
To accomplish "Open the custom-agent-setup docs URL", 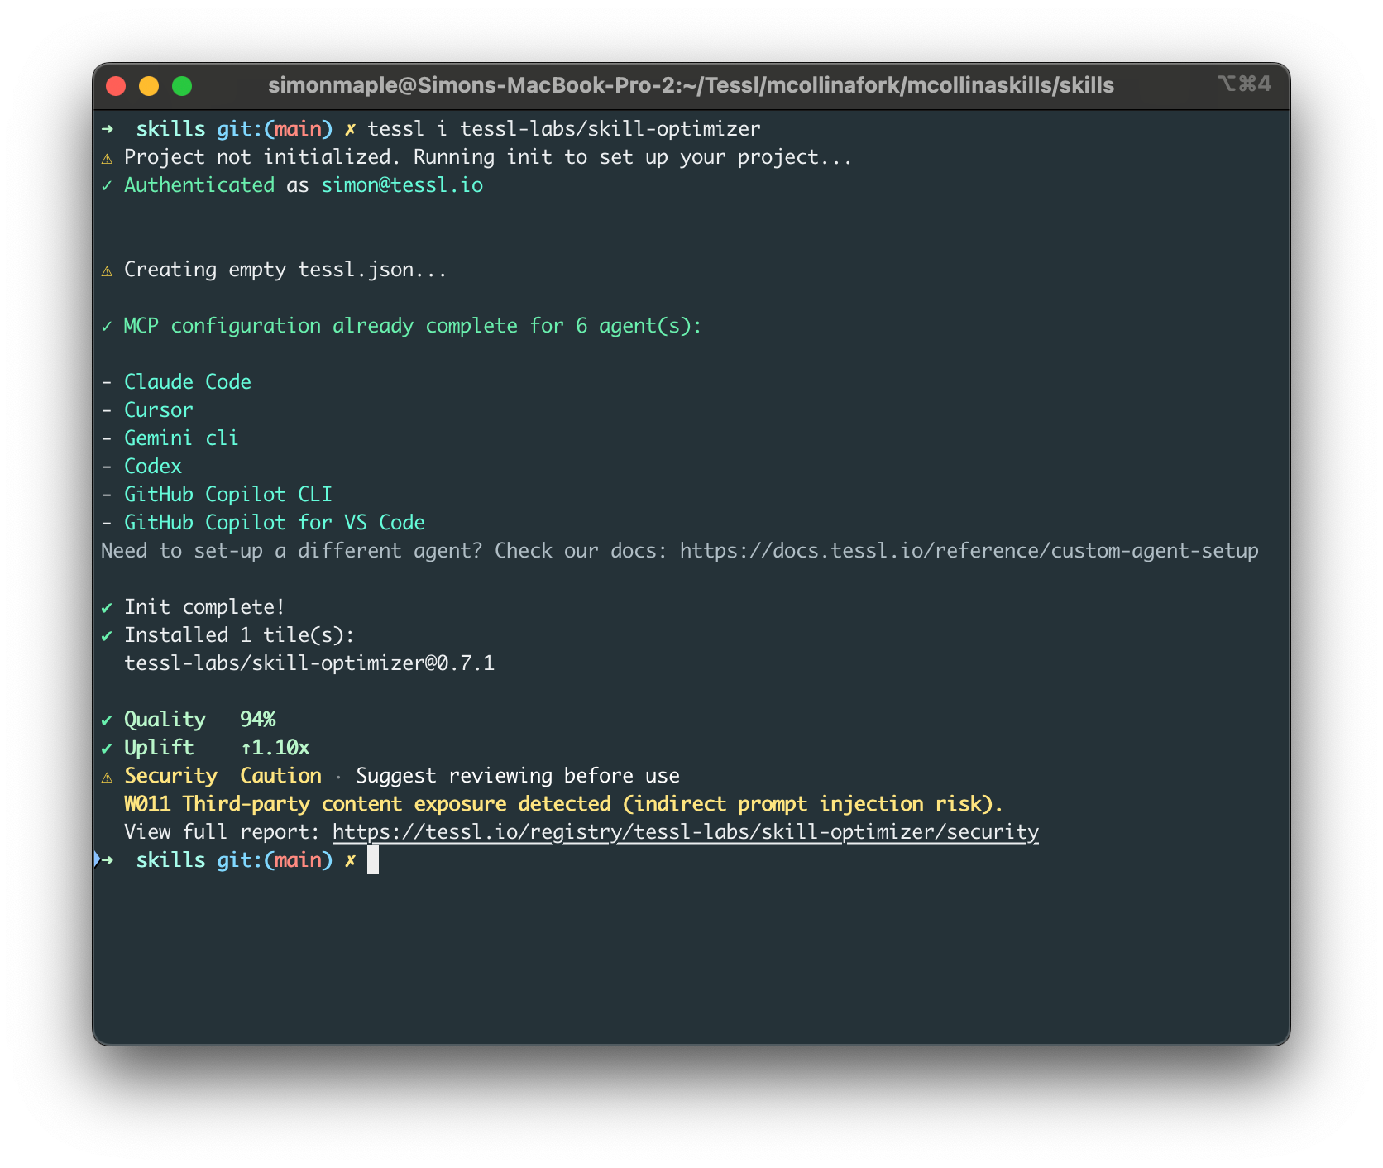I will tap(969, 551).
